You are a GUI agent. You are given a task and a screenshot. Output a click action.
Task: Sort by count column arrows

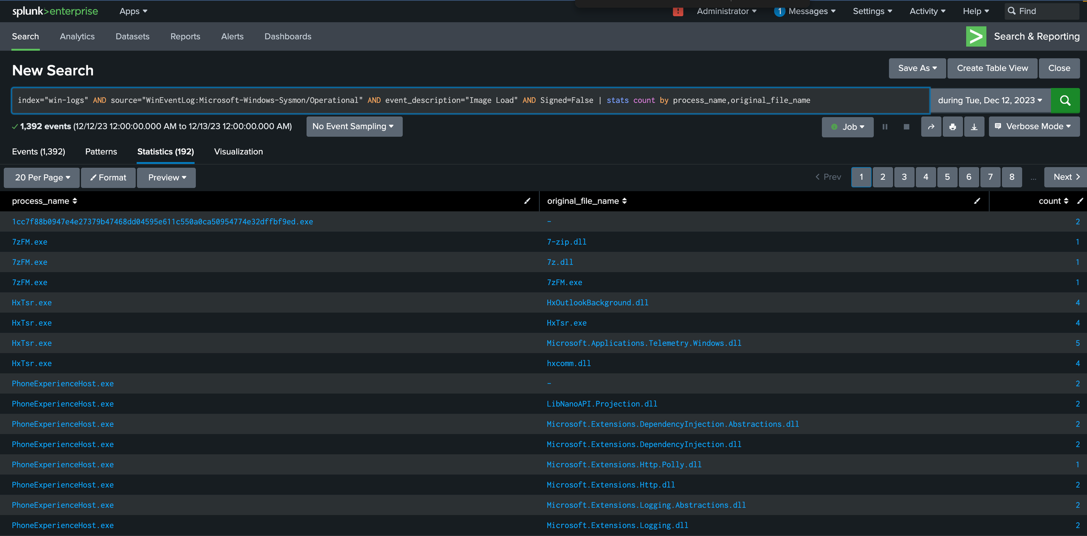coord(1066,201)
